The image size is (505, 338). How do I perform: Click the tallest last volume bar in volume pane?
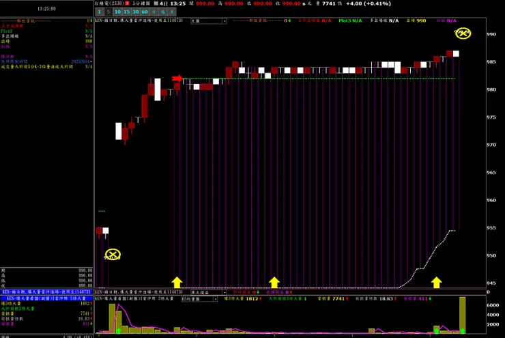463,315
